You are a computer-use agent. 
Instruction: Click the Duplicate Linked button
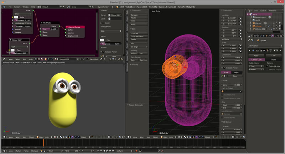click(x=139, y=36)
